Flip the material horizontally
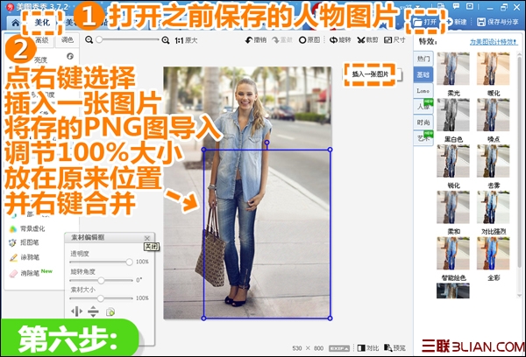Viewport: 526px width, 357px height. pyautogui.click(x=76, y=311)
